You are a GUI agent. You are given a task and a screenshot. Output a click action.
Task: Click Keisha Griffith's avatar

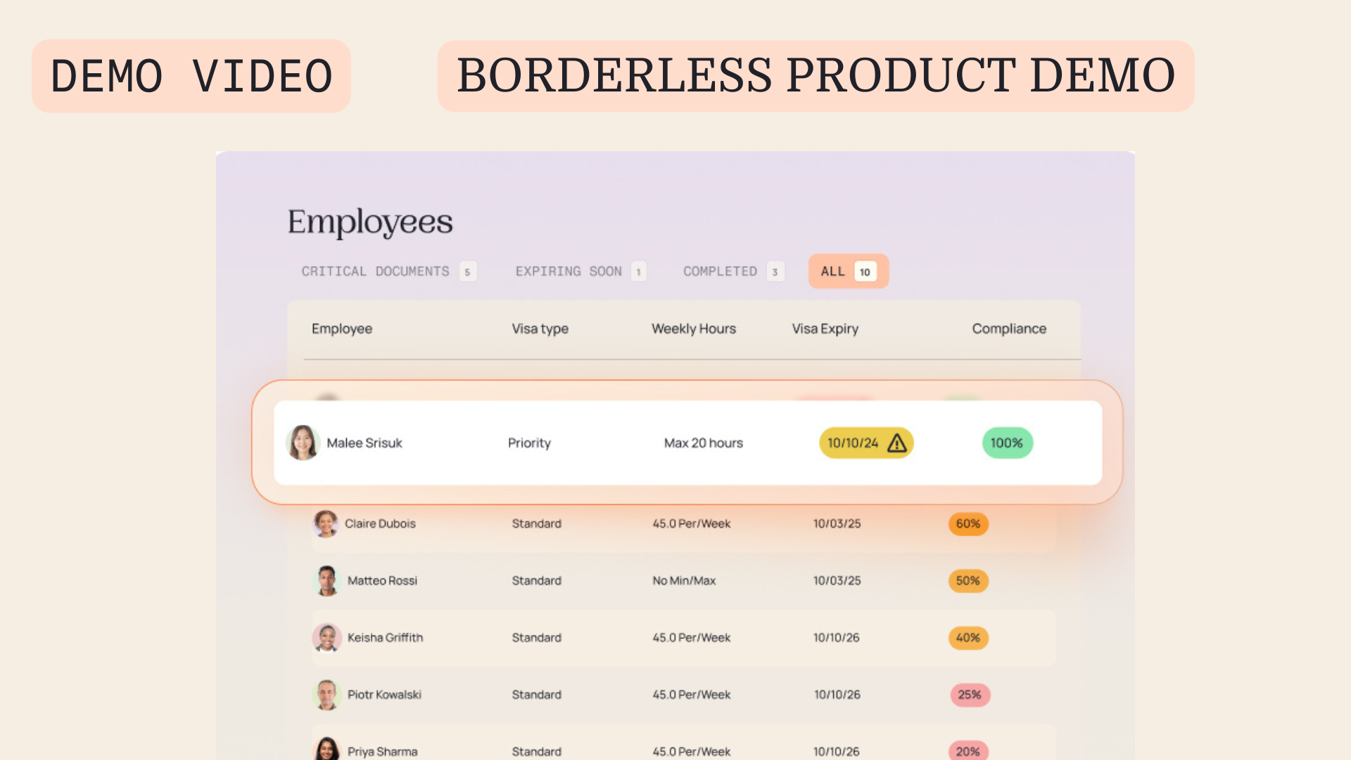coord(327,638)
